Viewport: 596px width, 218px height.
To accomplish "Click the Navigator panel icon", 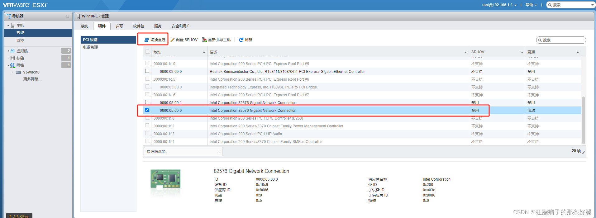I will pos(8,16).
